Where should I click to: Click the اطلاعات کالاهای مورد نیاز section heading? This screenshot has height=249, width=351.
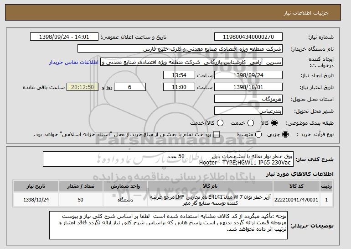click(x=299, y=174)
